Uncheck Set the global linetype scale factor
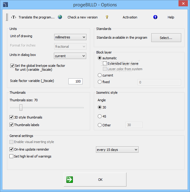190x192 pixels. point(12,66)
